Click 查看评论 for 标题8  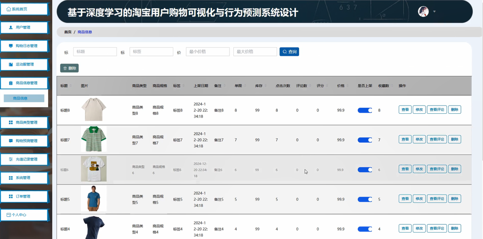click(437, 110)
